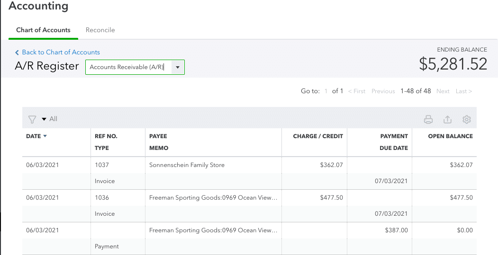Click the Go to page number field
Viewport: 498px width, 255px height.
coord(326,91)
